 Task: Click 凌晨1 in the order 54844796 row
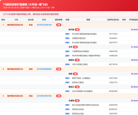[68, 51]
